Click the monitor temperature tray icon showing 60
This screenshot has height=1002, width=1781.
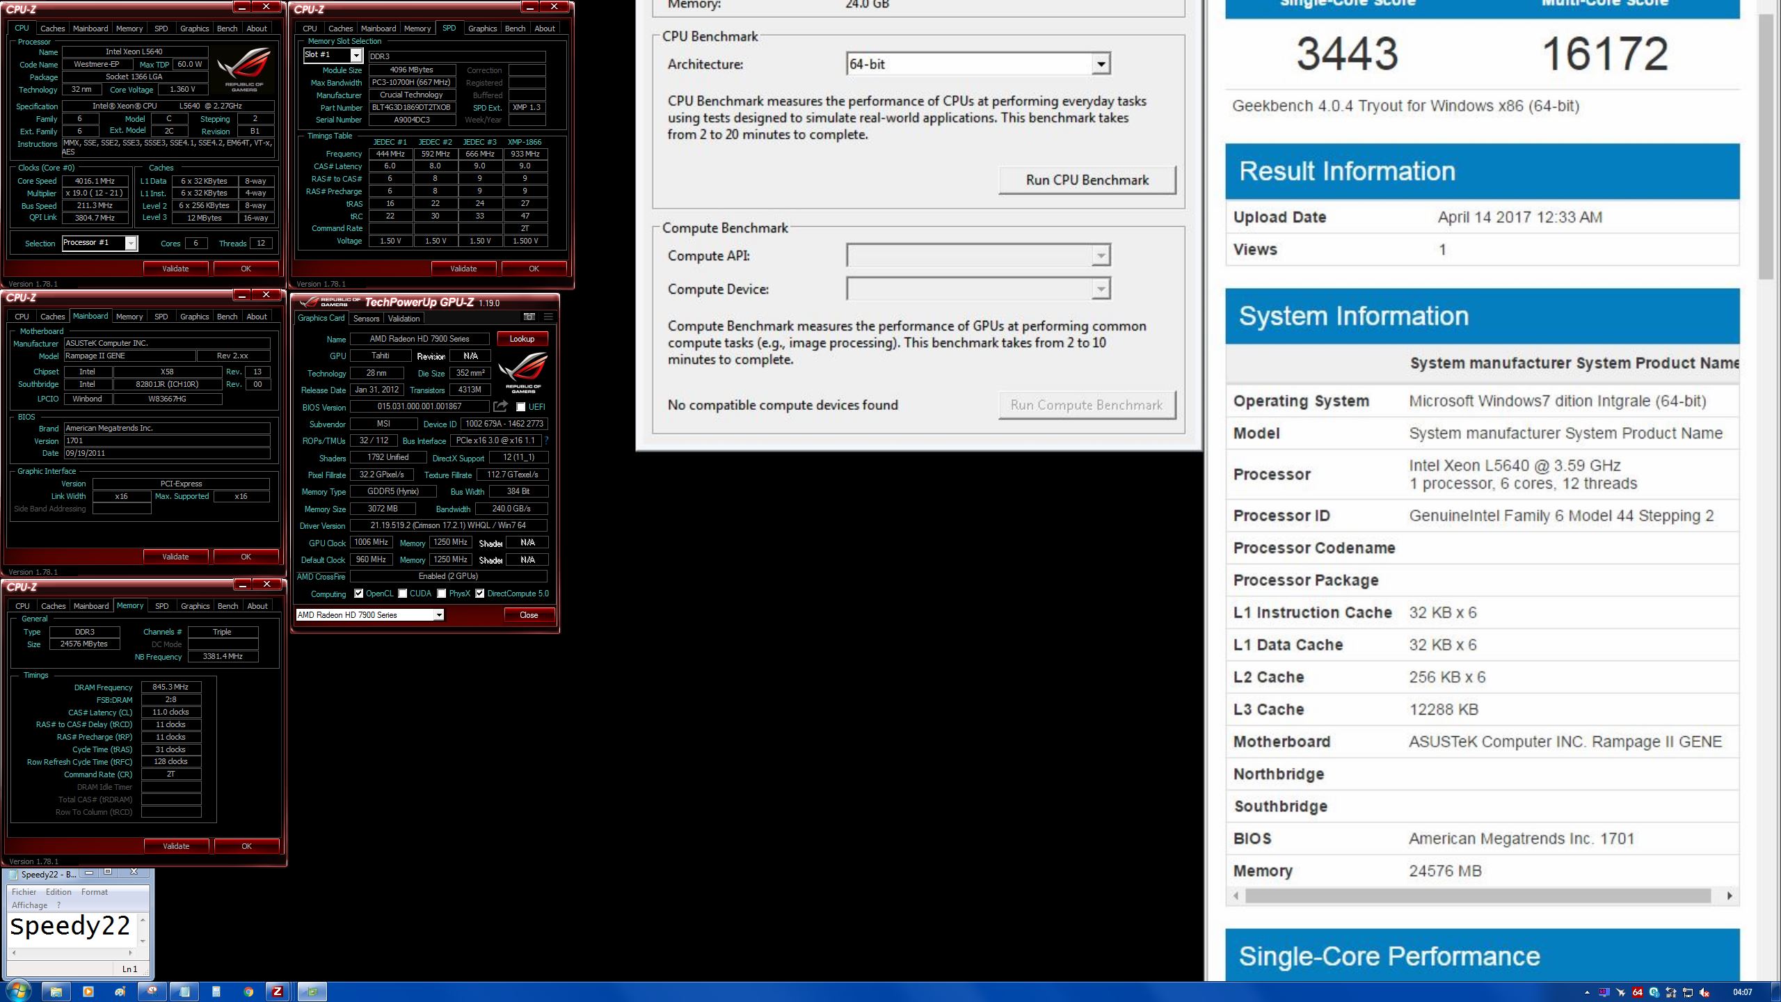click(x=1604, y=992)
